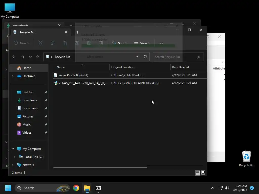The width and height of the screenshot is (259, 194).
Task: Expand the address bar history dropdown
Action: (x=137, y=57)
